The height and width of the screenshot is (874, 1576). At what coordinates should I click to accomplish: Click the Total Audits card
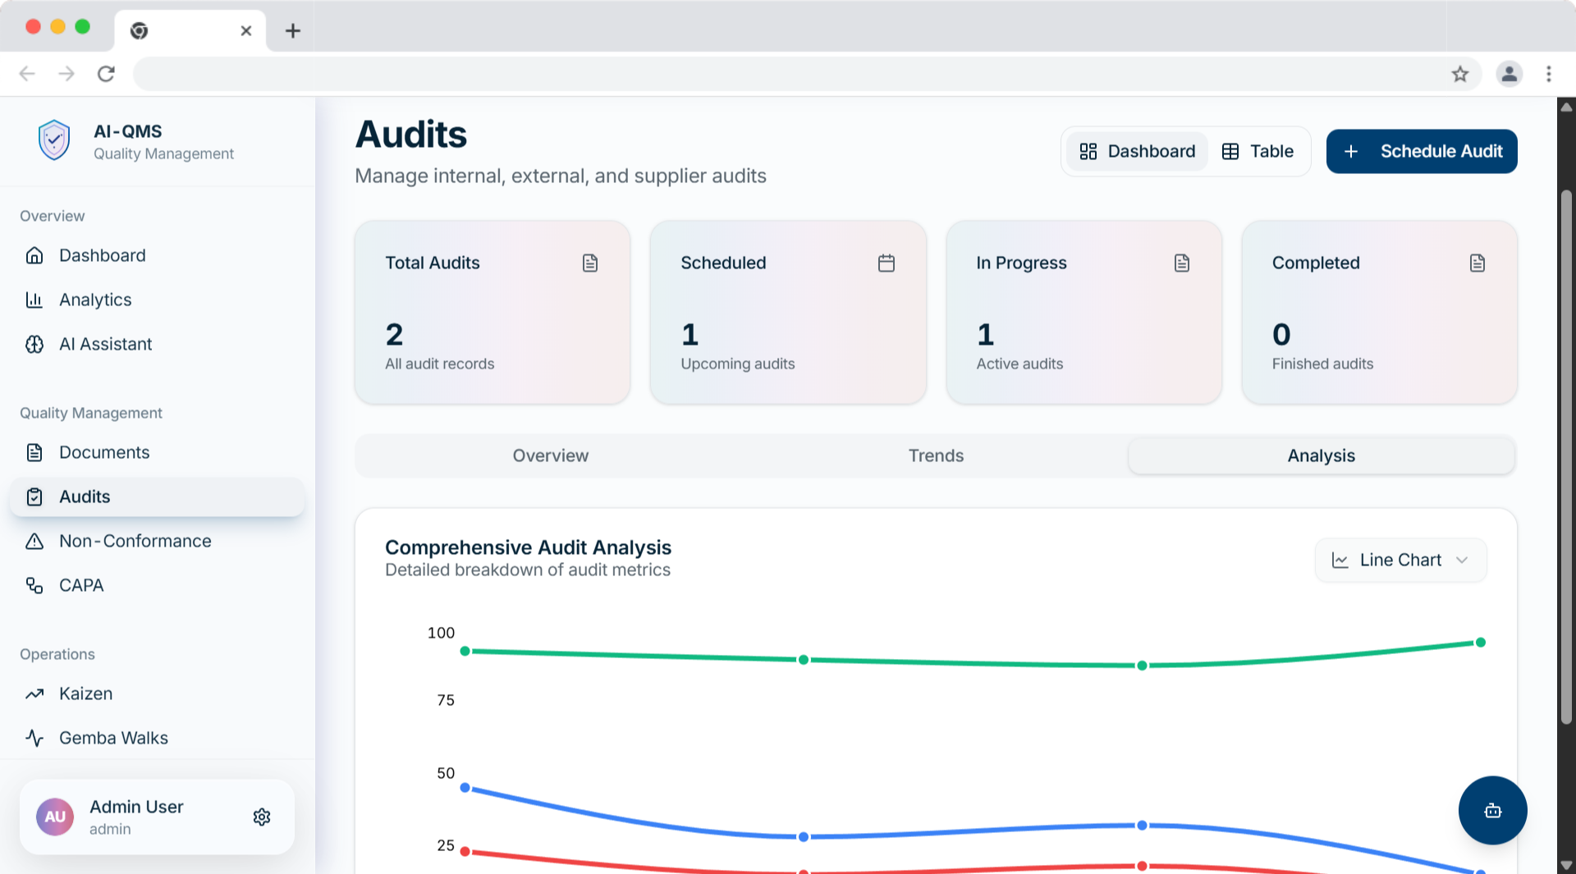(492, 312)
